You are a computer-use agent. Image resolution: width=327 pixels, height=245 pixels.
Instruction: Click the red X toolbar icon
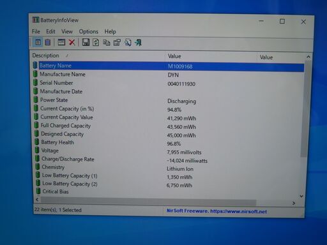pyautogui.click(x=72, y=42)
